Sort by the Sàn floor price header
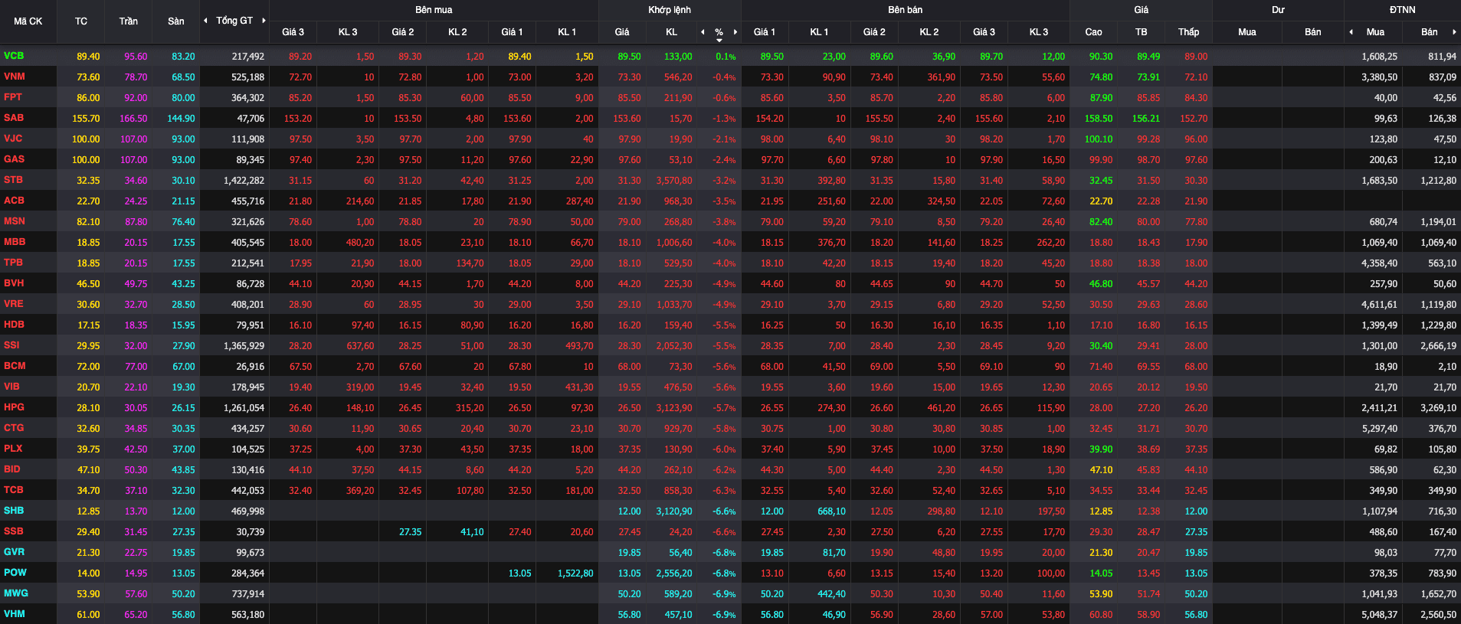This screenshot has height=624, width=1461. click(176, 21)
